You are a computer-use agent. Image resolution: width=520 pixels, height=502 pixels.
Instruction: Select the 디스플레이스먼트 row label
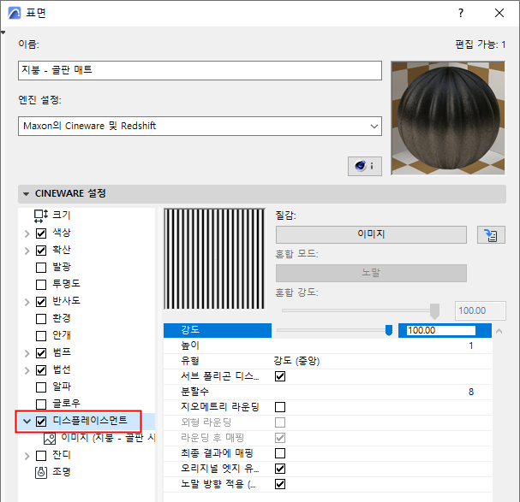tap(90, 421)
